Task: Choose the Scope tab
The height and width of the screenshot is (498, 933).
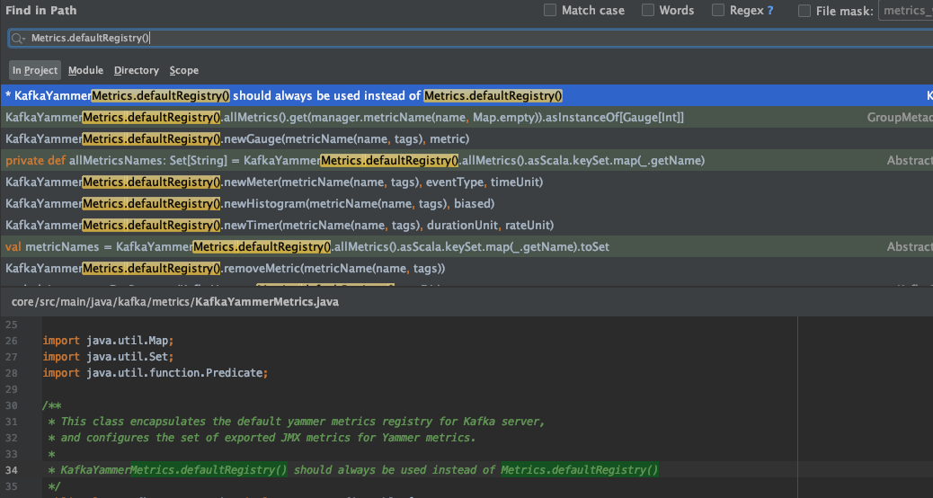Action: click(x=184, y=70)
